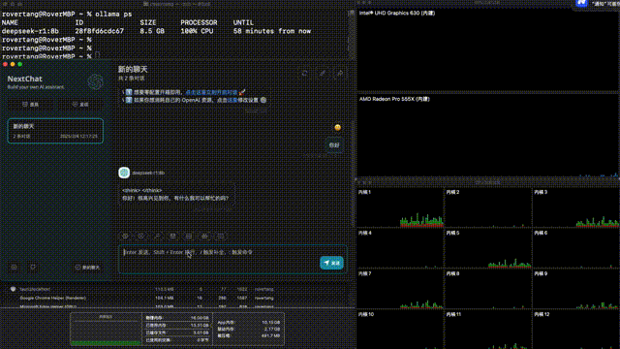620x349 pixels.
Task: Follow the 这里 settings link in notice
Action: [x=232, y=100]
